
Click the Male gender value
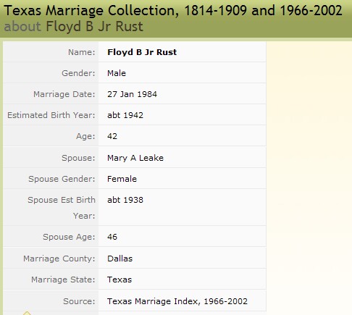pyautogui.click(x=117, y=73)
